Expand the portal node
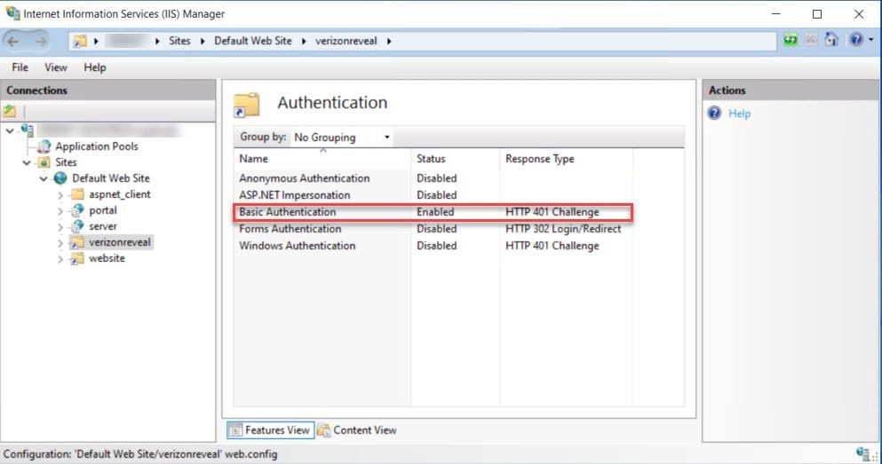This screenshot has height=464, width=882. [60, 211]
